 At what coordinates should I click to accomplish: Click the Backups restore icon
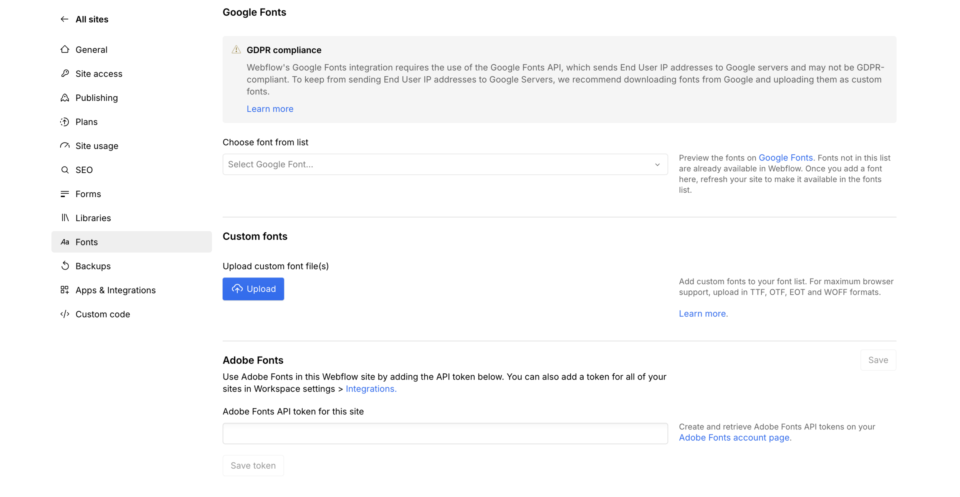click(65, 266)
